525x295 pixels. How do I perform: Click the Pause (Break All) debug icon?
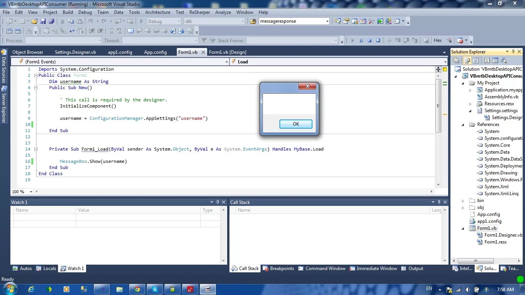click(x=361, y=40)
